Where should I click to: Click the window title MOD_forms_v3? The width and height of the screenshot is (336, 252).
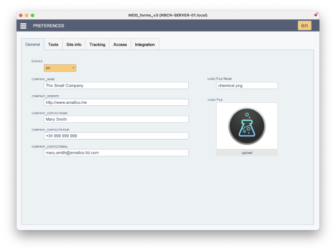click(168, 15)
